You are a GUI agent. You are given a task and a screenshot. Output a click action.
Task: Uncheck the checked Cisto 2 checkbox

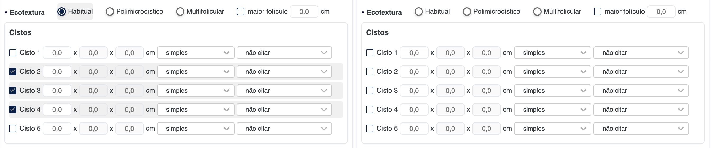[13, 72]
